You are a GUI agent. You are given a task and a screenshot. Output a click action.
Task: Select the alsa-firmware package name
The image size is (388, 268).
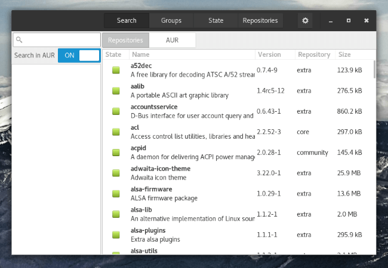pos(151,189)
